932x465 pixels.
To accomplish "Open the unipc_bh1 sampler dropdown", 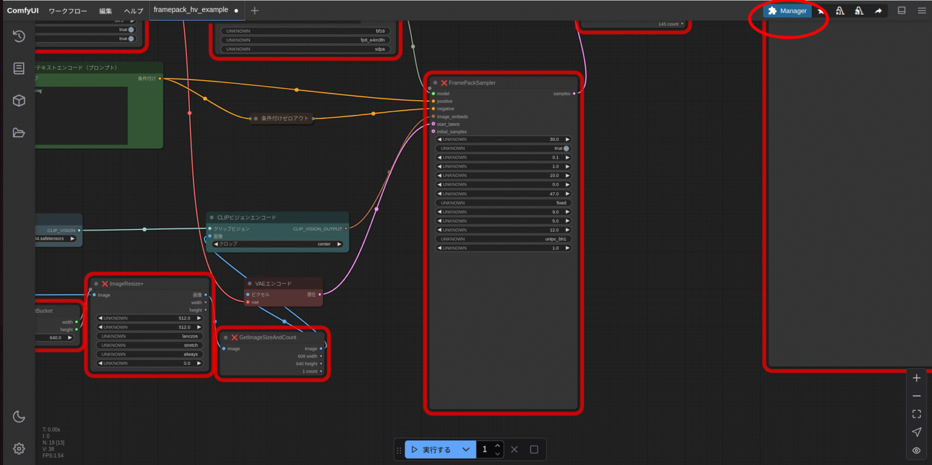I will pos(503,239).
